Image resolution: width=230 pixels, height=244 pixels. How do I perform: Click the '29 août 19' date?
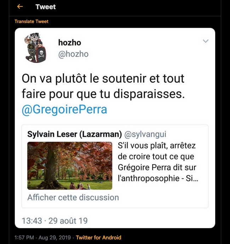(68, 220)
